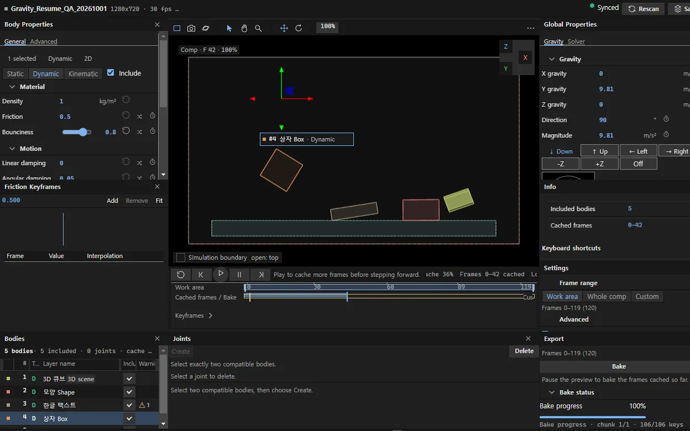The width and height of the screenshot is (690, 431).
Task: Choose the Work area frame range
Action: (x=562, y=297)
